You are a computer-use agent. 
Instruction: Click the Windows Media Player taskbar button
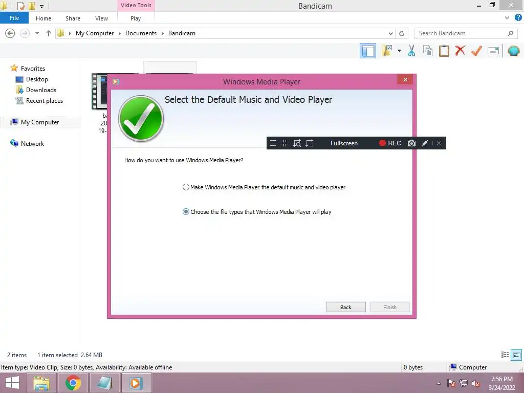click(136, 383)
